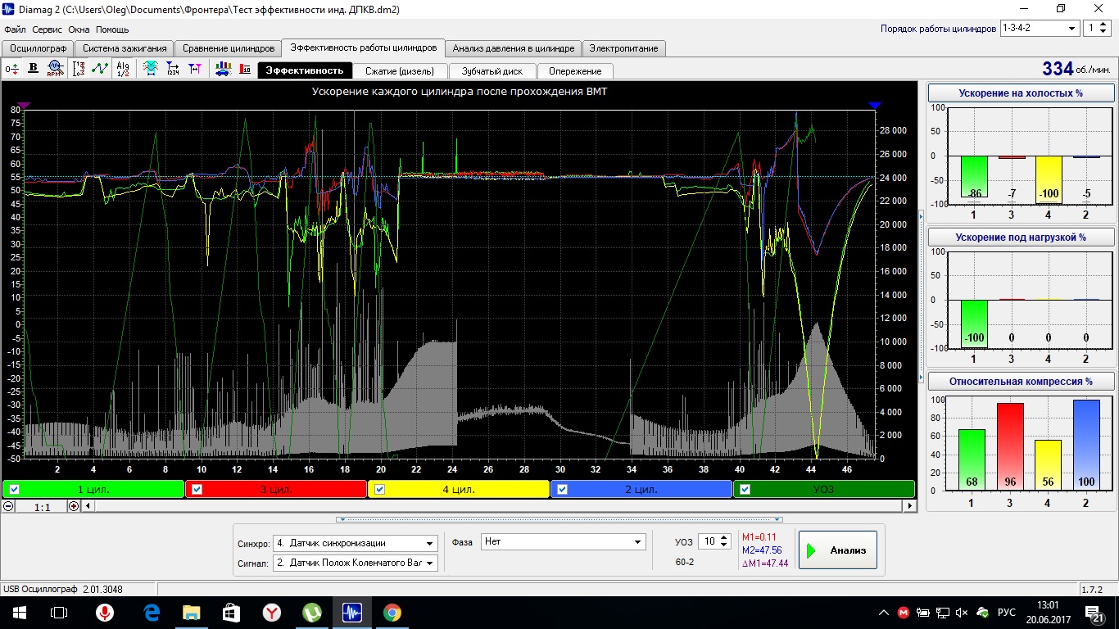This screenshot has width=1119, height=629.
Task: Open File Explorer from taskbar
Action: tap(192, 613)
